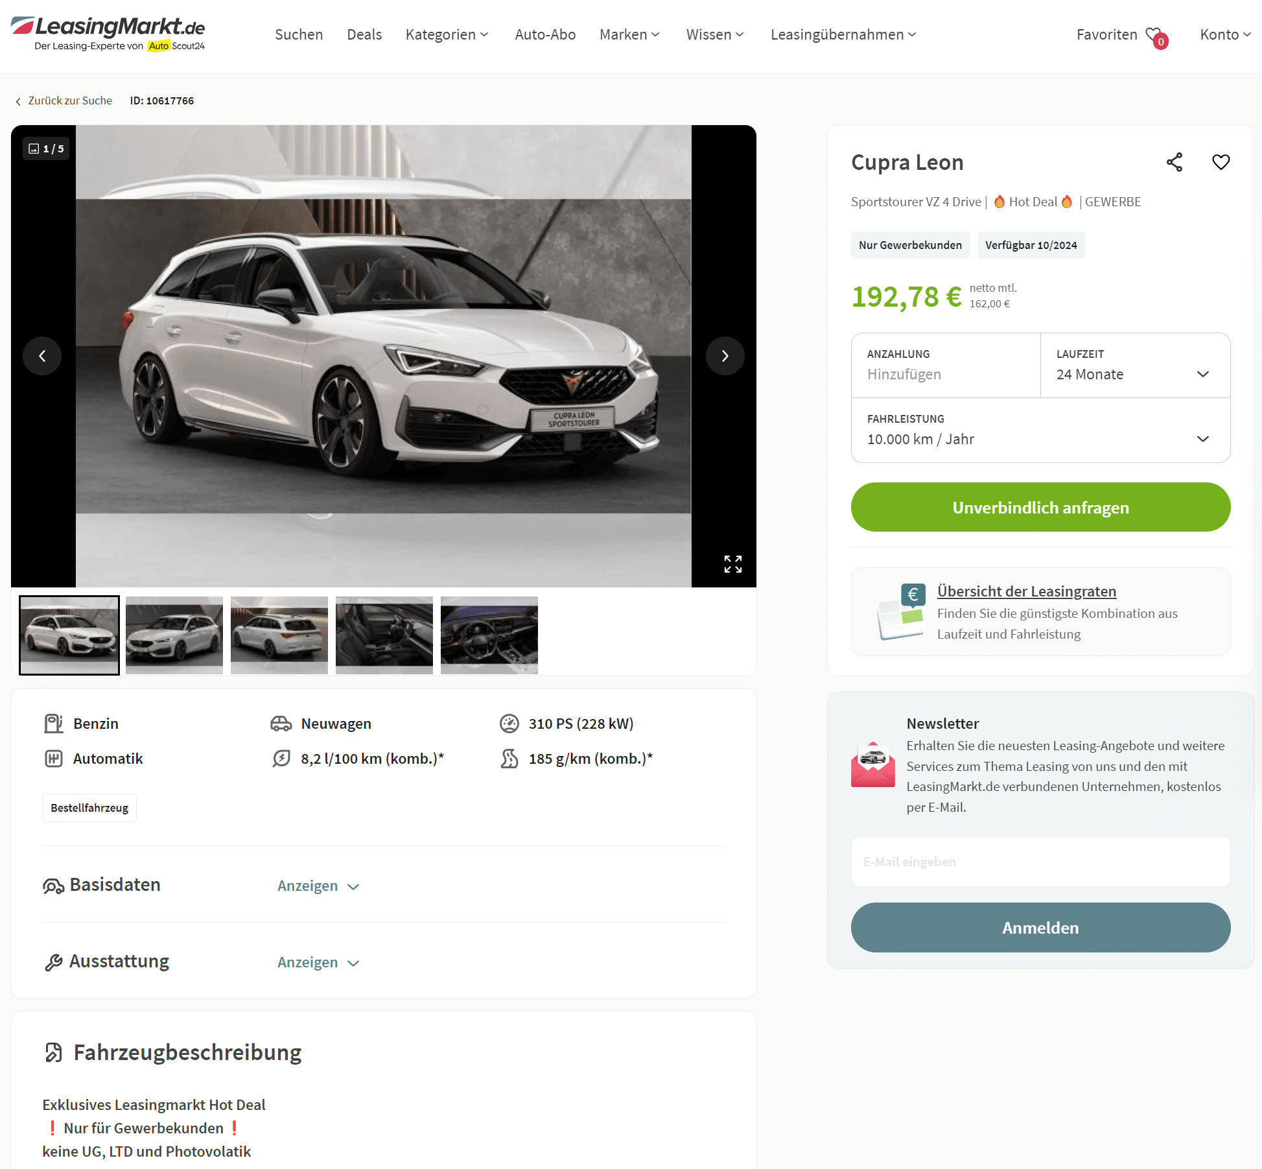This screenshot has width=1262, height=1169.
Task: Select first thumbnail front view
Action: (x=69, y=635)
